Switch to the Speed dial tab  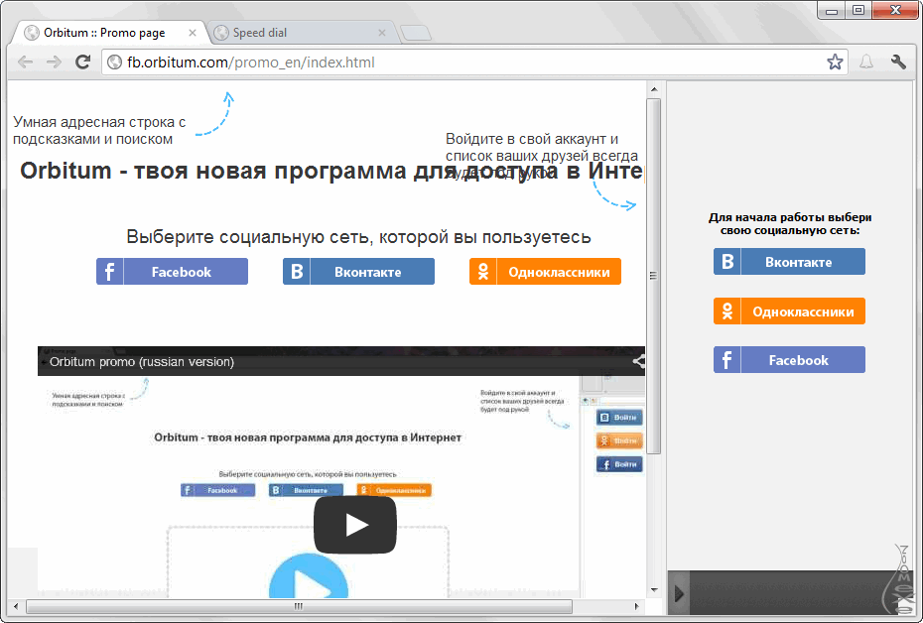click(x=303, y=33)
